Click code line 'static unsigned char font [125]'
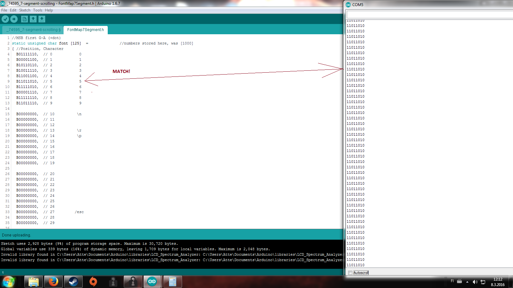Viewport: 513px width, 288px height. (x=46, y=43)
